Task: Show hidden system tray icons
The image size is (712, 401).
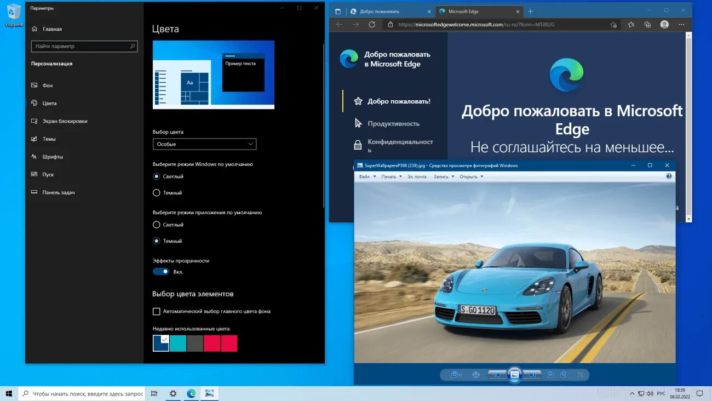Action: point(632,393)
